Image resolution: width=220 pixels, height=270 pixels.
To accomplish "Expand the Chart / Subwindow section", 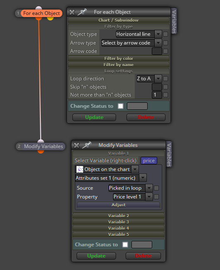I will click(119, 20).
